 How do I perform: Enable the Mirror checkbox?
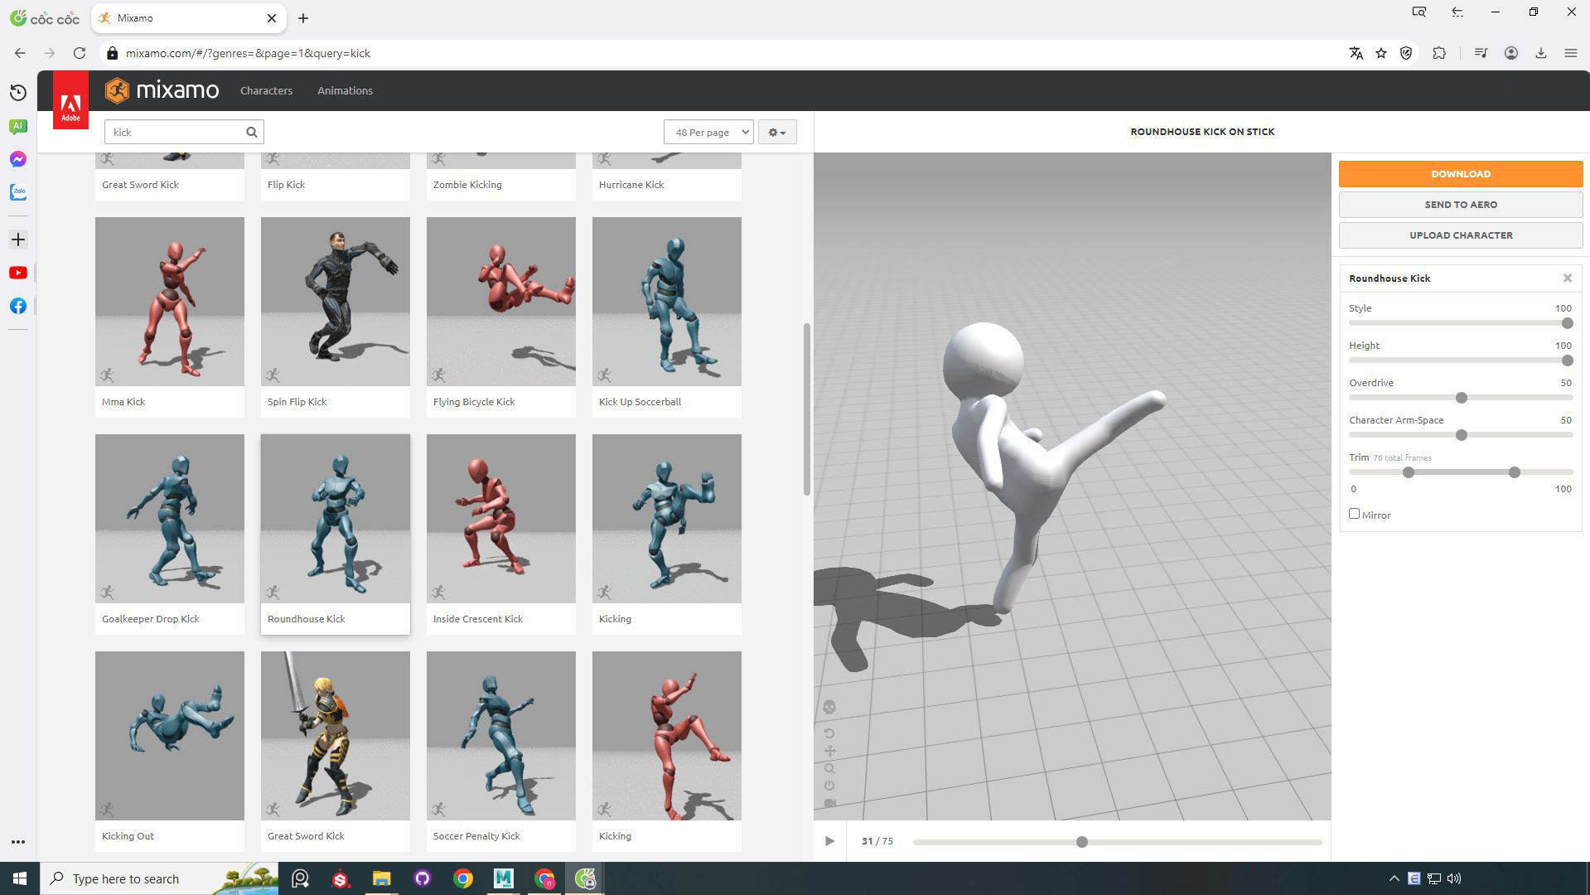1355,514
